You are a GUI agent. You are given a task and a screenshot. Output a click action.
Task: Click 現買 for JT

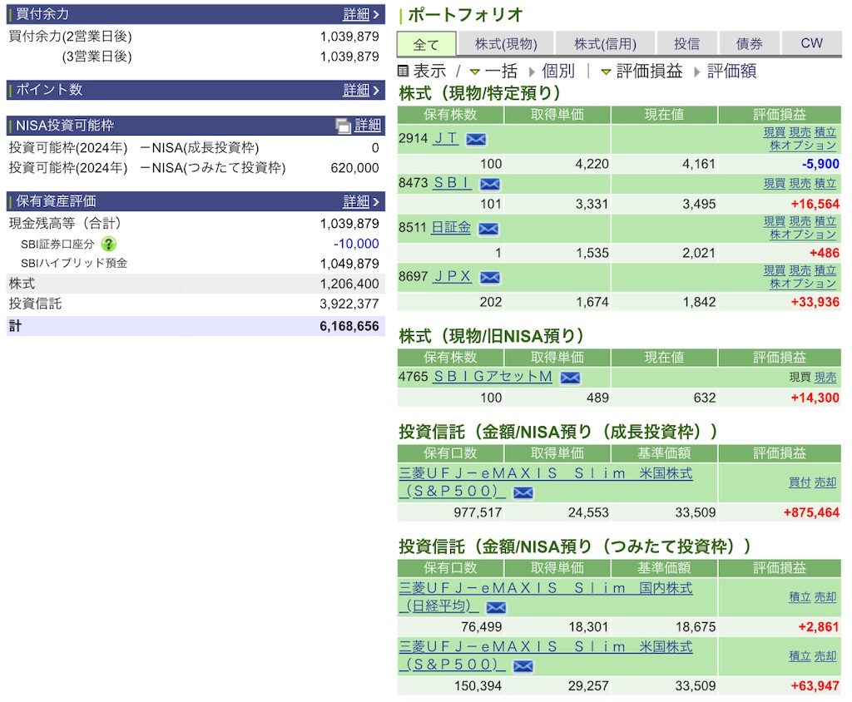(775, 132)
